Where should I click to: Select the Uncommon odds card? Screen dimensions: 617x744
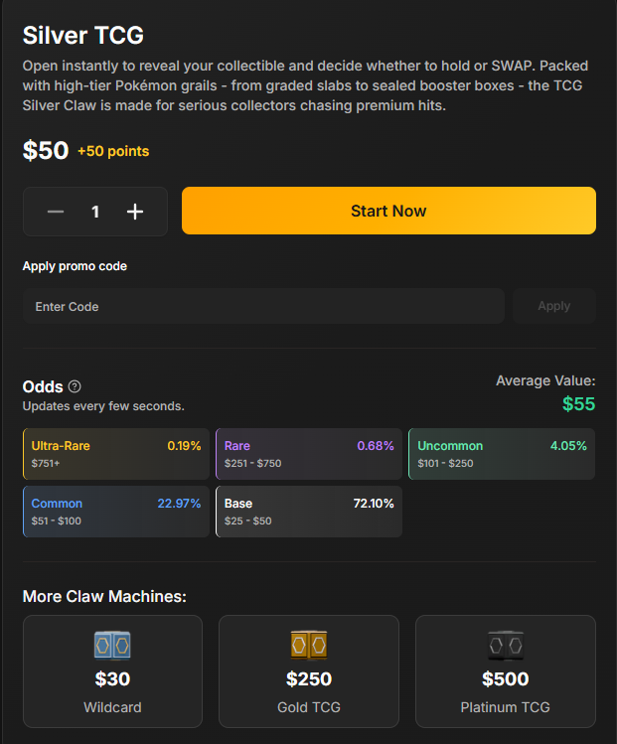(x=502, y=454)
